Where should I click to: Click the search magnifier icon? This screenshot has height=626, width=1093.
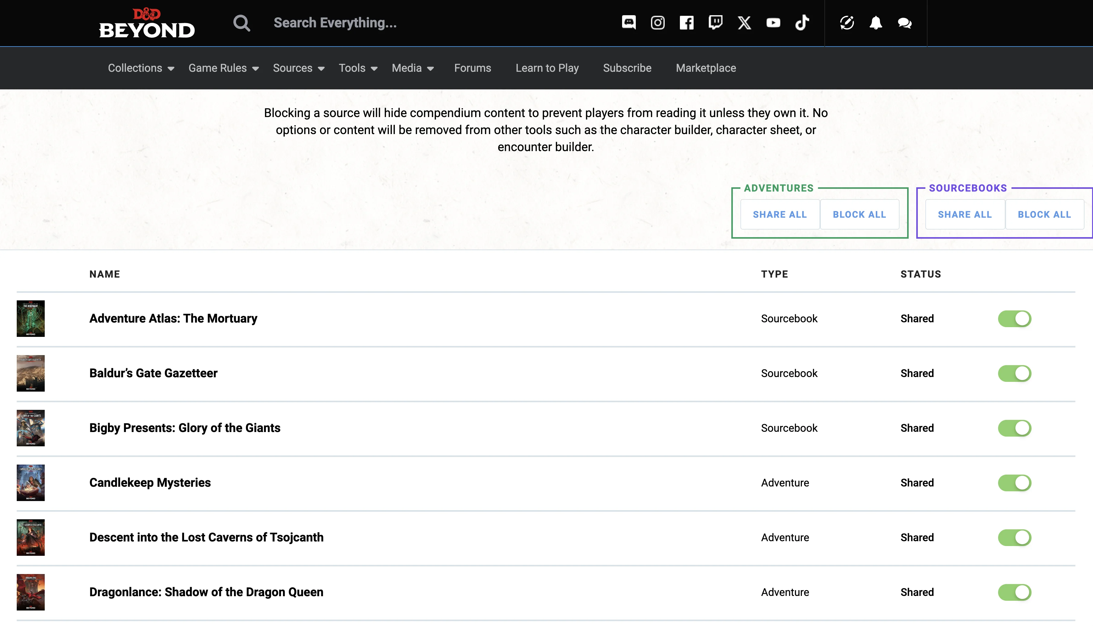pos(241,23)
